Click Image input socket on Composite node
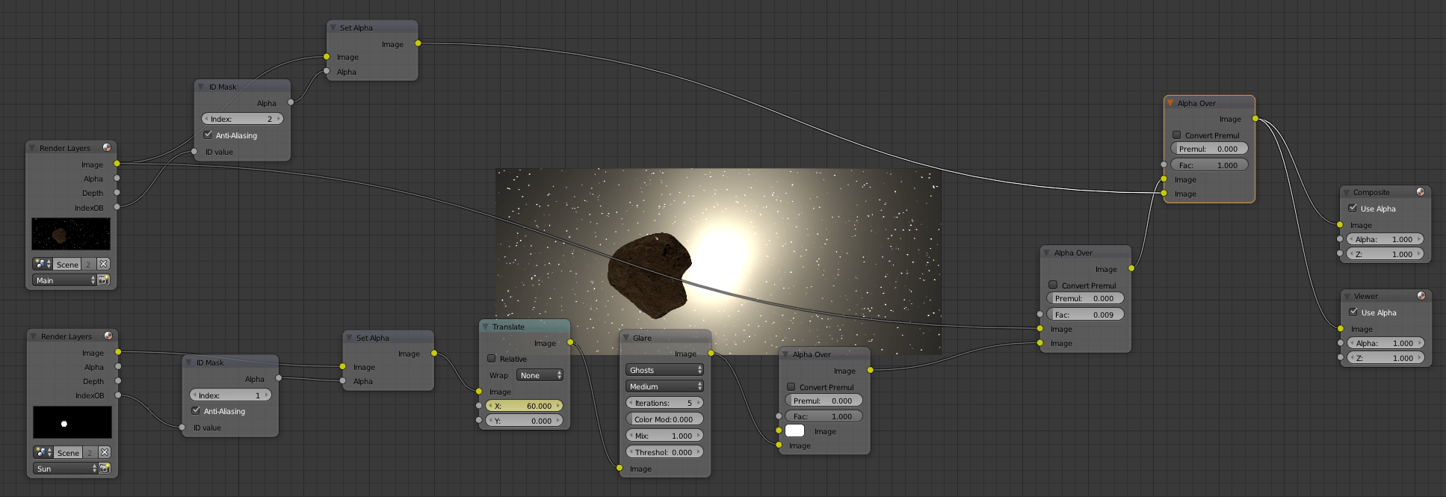 [x=1340, y=224]
